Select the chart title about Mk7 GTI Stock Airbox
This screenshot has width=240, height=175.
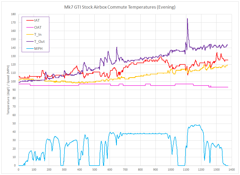tap(120, 7)
